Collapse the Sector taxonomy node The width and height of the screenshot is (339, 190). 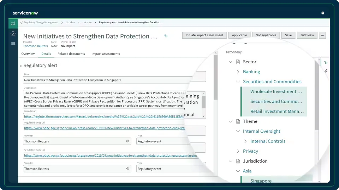point(231,62)
